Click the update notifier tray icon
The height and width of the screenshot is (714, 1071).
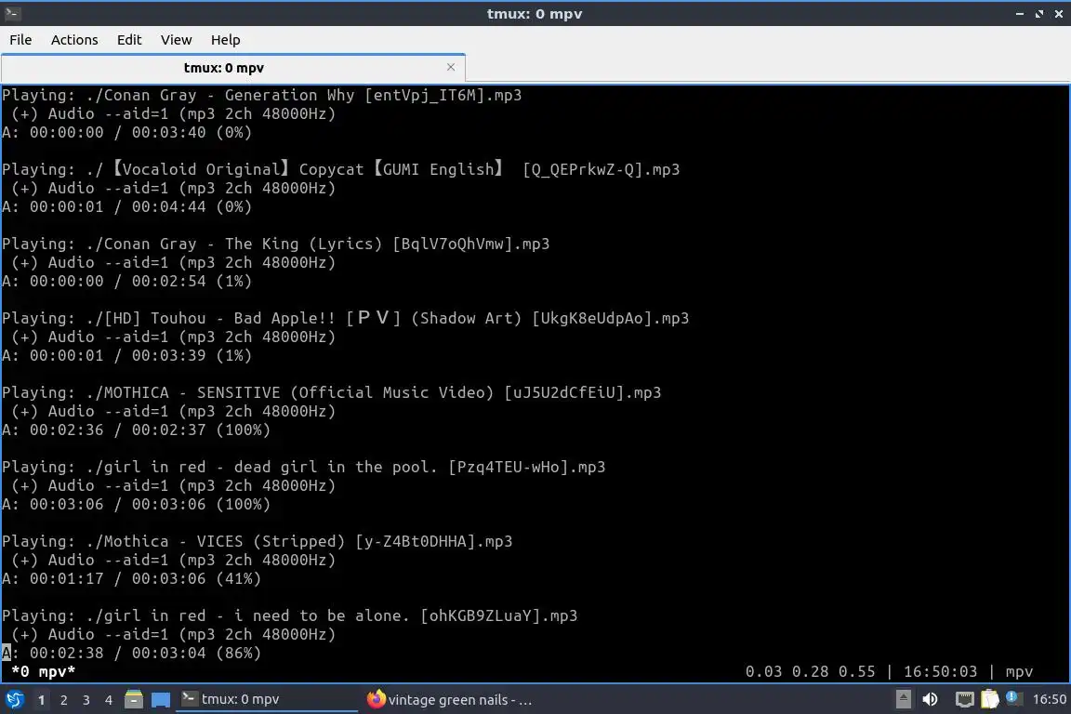click(1013, 698)
